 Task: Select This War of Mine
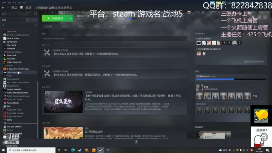coord(14,127)
